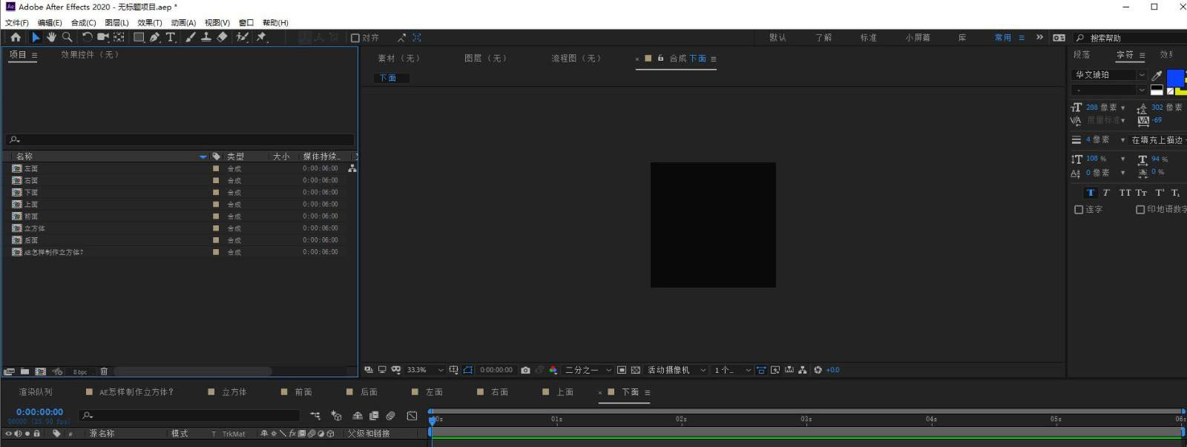Viewport: 1187px width, 447px height.
Task: Toggle faux italic T button
Action: 1105,193
